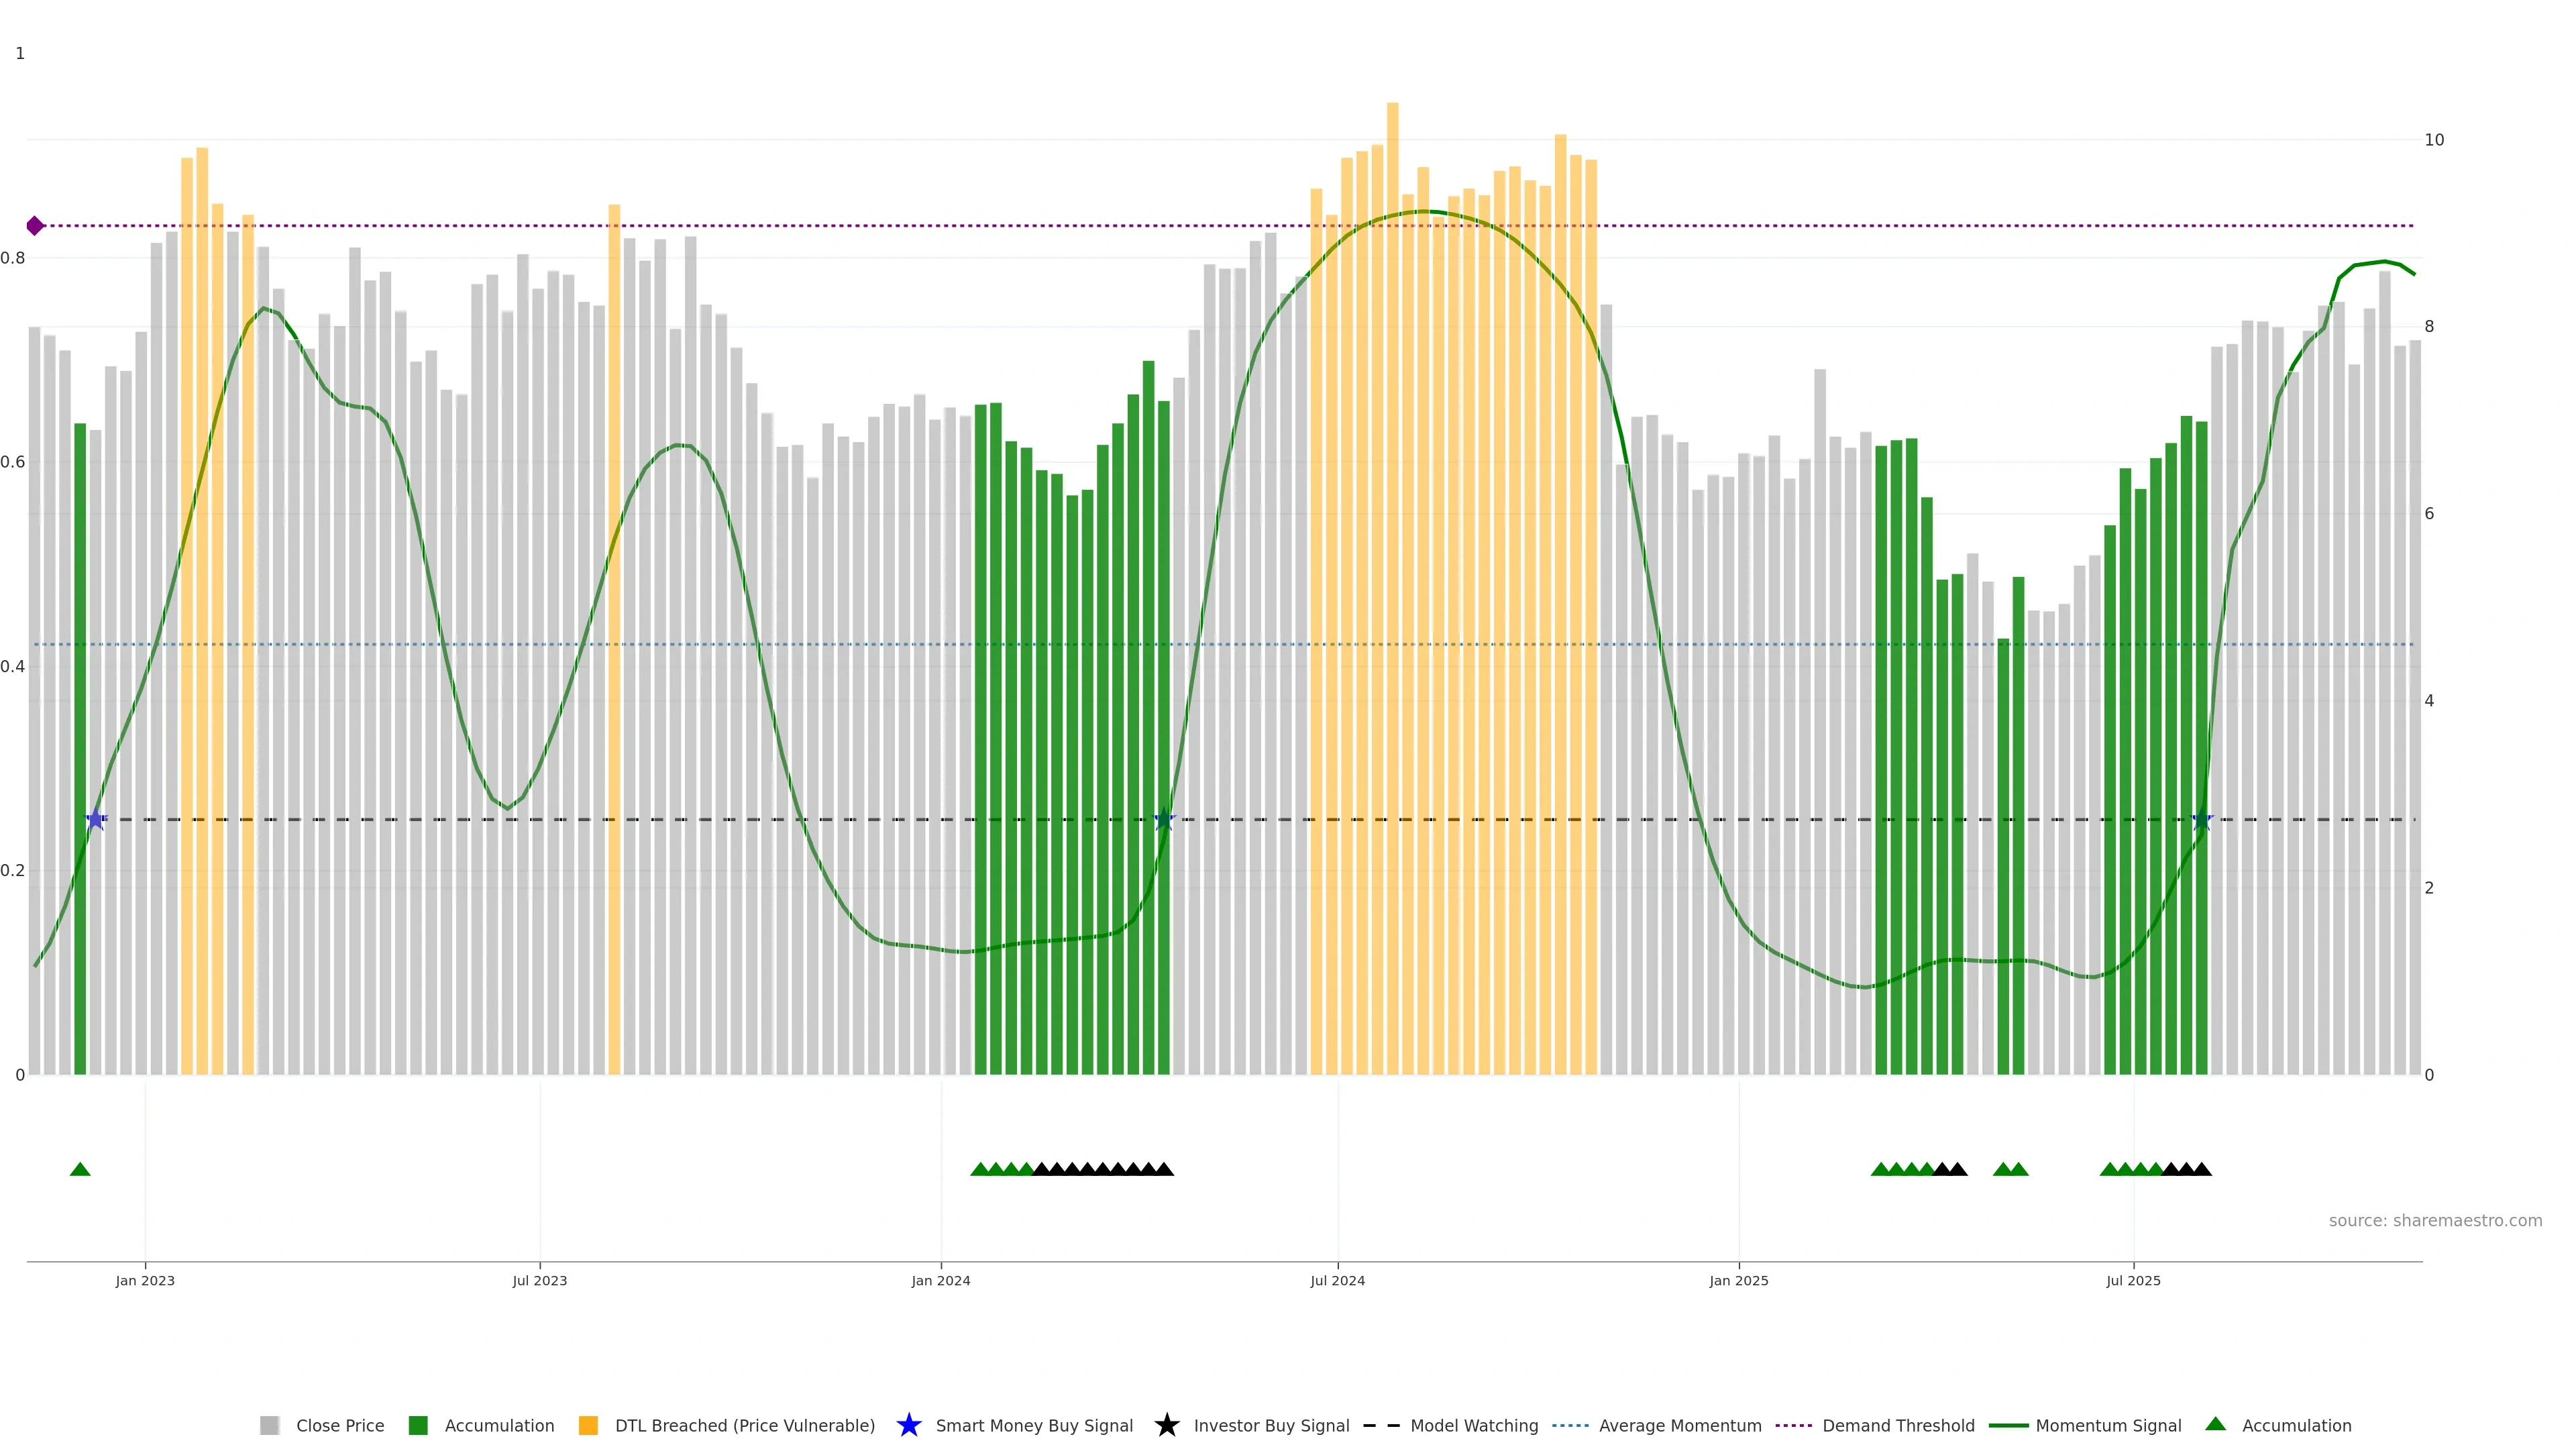Hide the Average Momentum dotted line series

click(x=1679, y=1425)
